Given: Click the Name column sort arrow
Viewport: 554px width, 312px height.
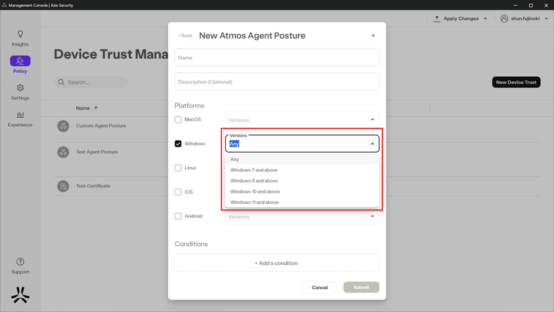Looking at the screenshot, I should [x=96, y=108].
